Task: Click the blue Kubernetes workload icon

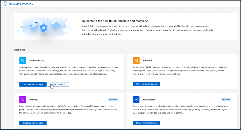Action: coord(136,99)
